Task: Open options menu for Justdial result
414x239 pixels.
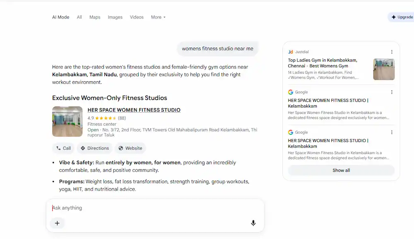Action: click(x=392, y=52)
